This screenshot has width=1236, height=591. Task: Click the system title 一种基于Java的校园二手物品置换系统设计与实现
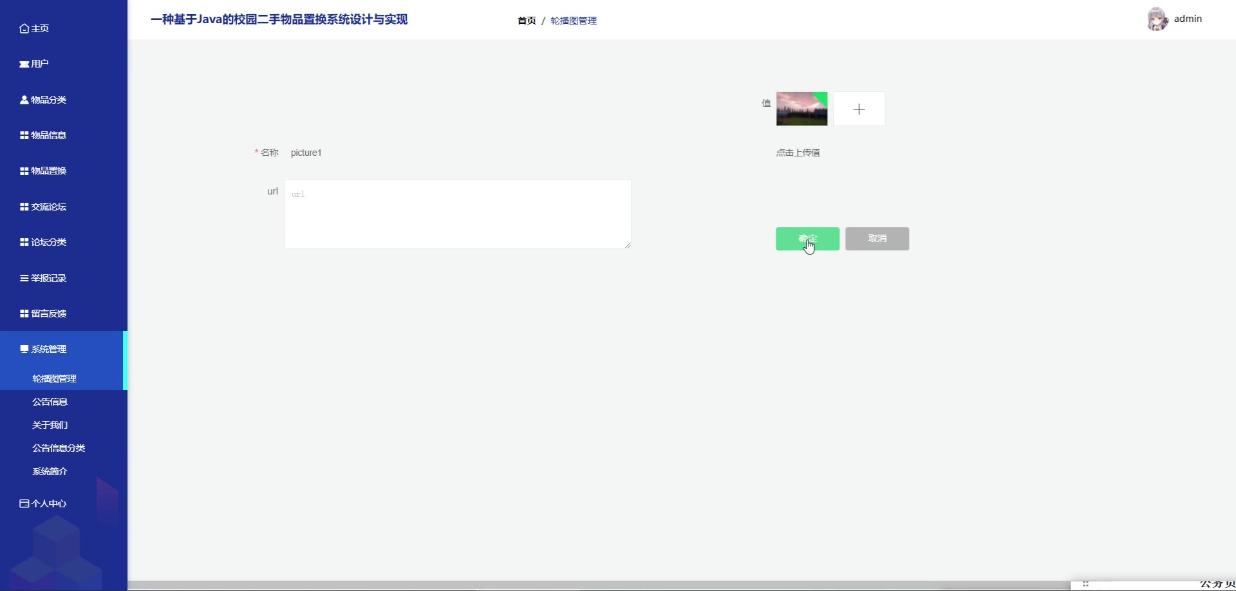(x=279, y=20)
